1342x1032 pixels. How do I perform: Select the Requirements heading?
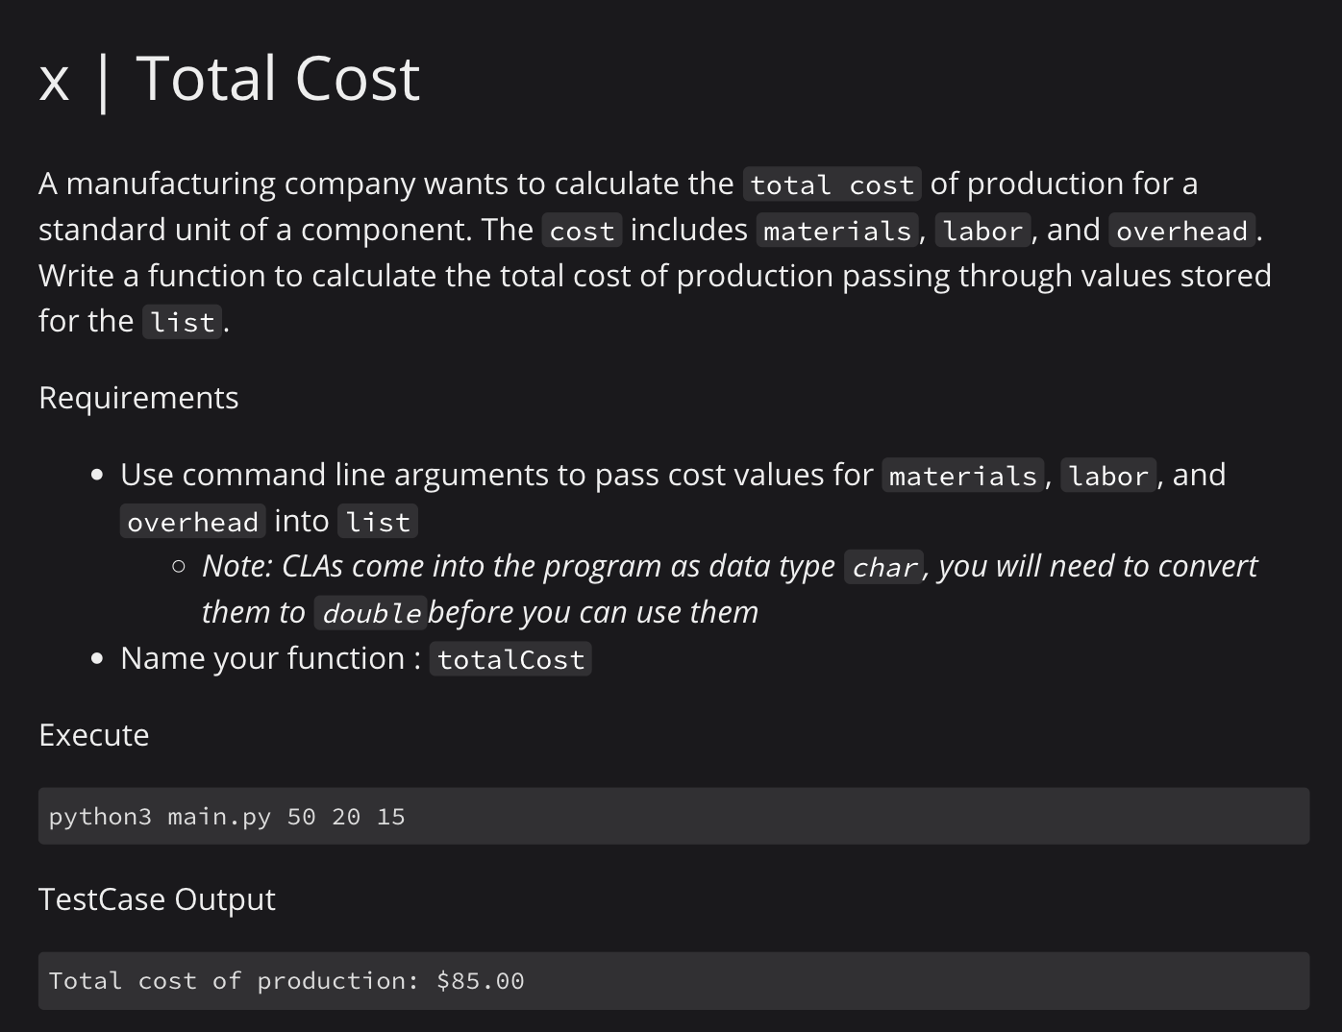point(137,397)
